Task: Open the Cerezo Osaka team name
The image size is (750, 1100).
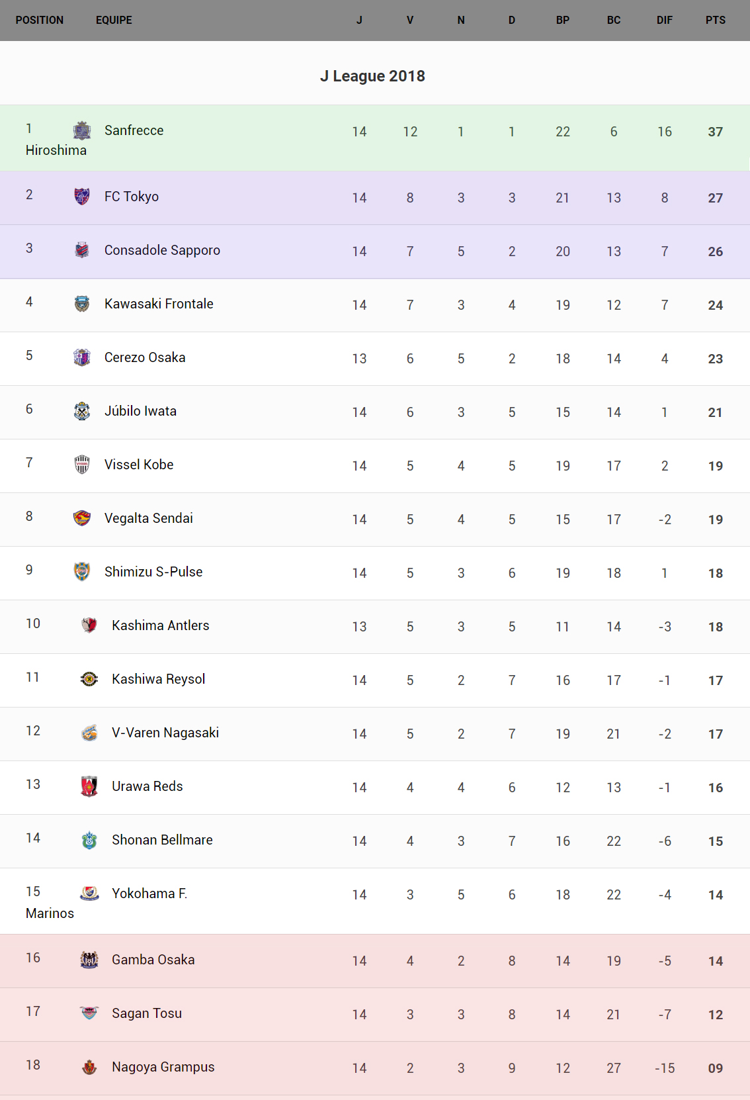Action: [145, 357]
